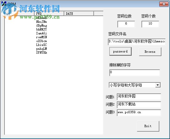The image size is (170, 139).
Task: Close the QPM window
Action: click(164, 4)
